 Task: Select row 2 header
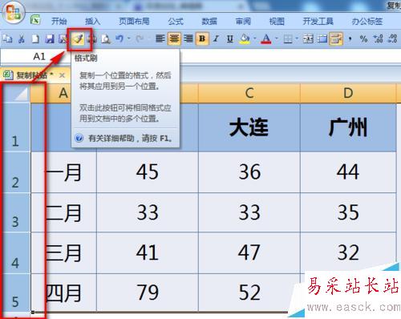pos(15,172)
